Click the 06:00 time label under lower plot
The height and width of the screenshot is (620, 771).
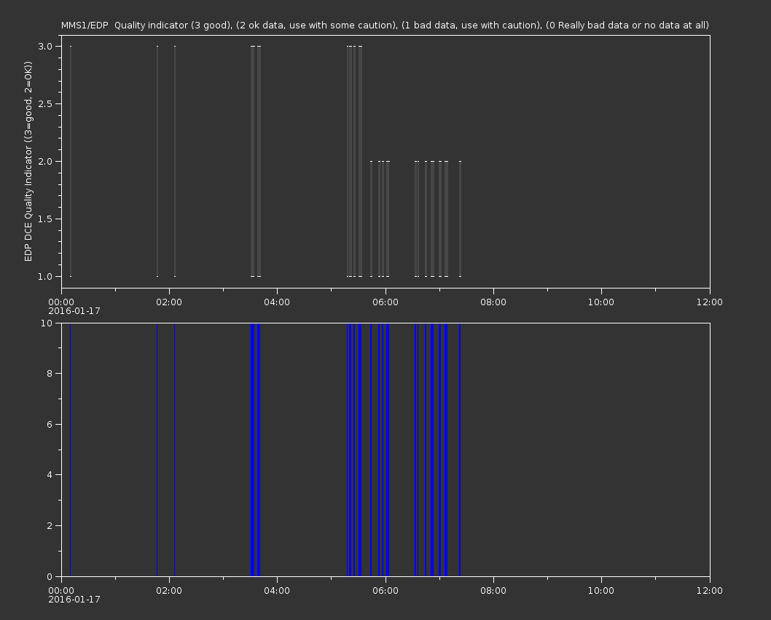pyautogui.click(x=385, y=591)
